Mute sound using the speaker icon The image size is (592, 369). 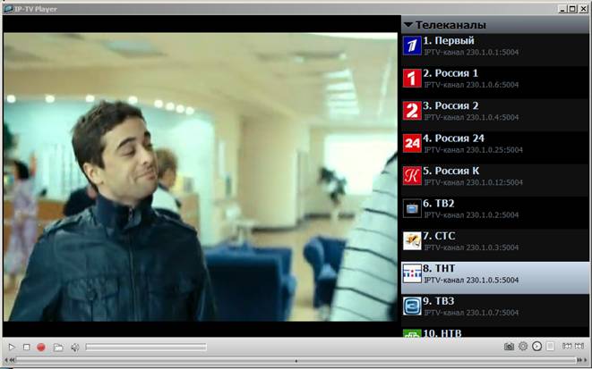coord(75,347)
